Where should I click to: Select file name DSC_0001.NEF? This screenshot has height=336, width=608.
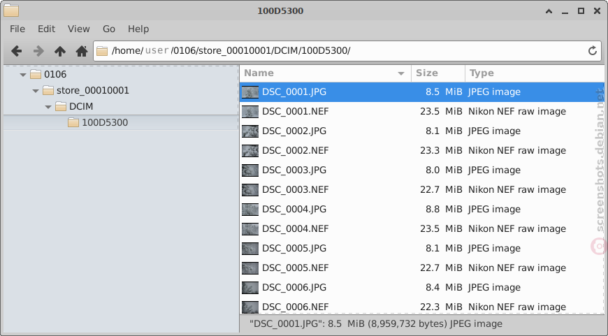click(x=296, y=112)
